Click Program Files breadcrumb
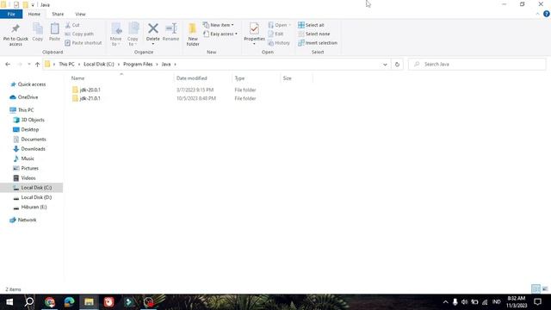Image resolution: width=551 pixels, height=310 pixels. point(138,65)
